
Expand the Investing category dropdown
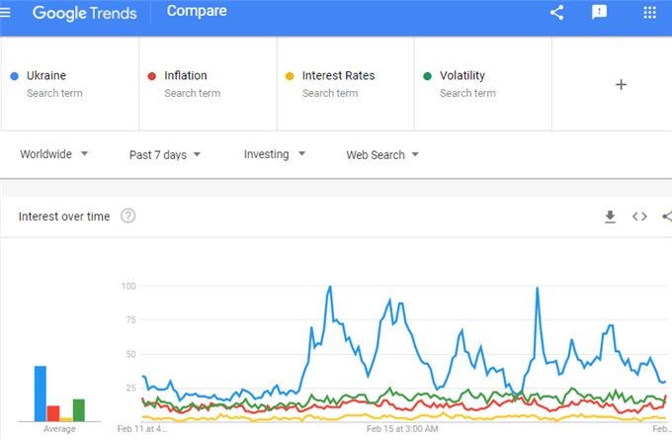coord(275,154)
